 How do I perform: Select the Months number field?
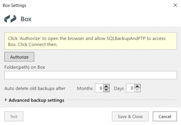coord(99,88)
